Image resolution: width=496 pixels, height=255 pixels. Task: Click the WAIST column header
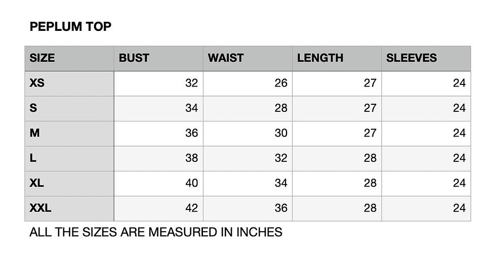(x=226, y=58)
